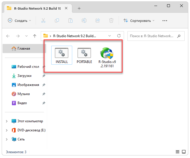Open the Сортировать sort dropdown

click(x=139, y=21)
